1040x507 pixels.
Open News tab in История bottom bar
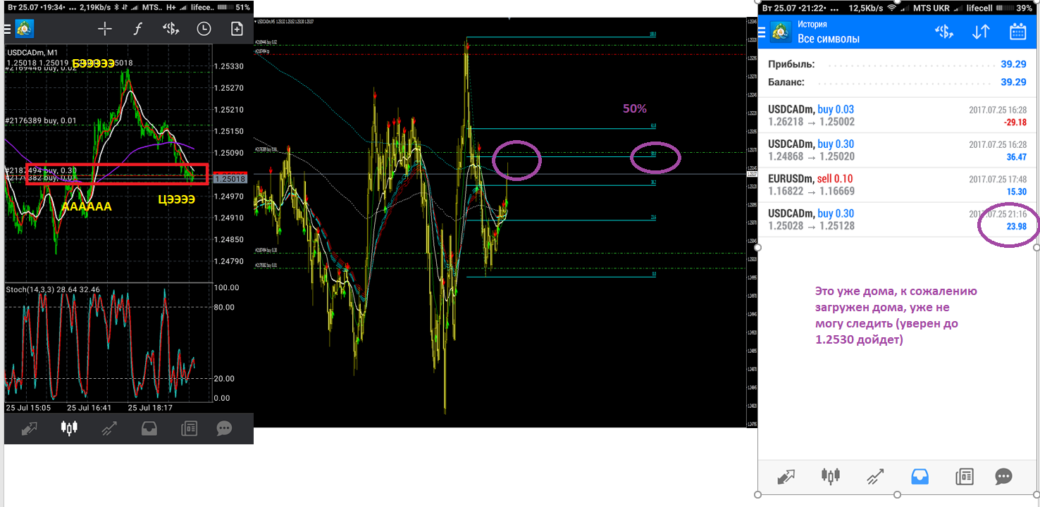pos(964,477)
